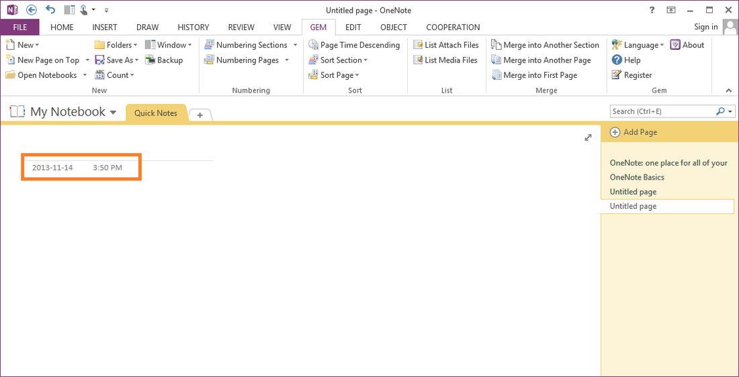Screen dimensions: 739x377
Task: Switch to the OBJECT ribbon tab
Action: coord(394,28)
